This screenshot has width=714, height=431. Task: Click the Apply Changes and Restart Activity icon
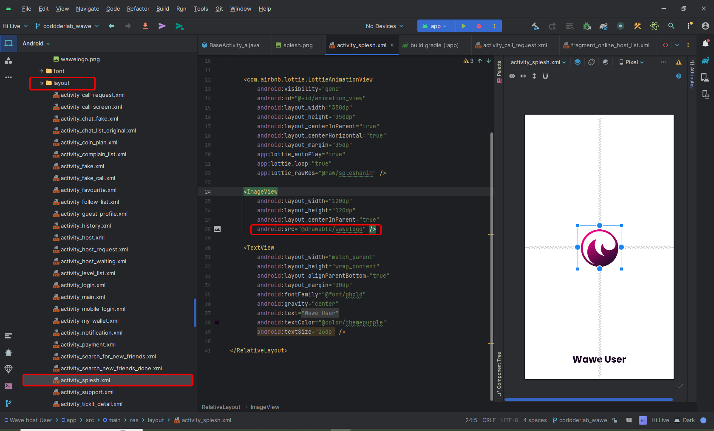click(x=552, y=26)
